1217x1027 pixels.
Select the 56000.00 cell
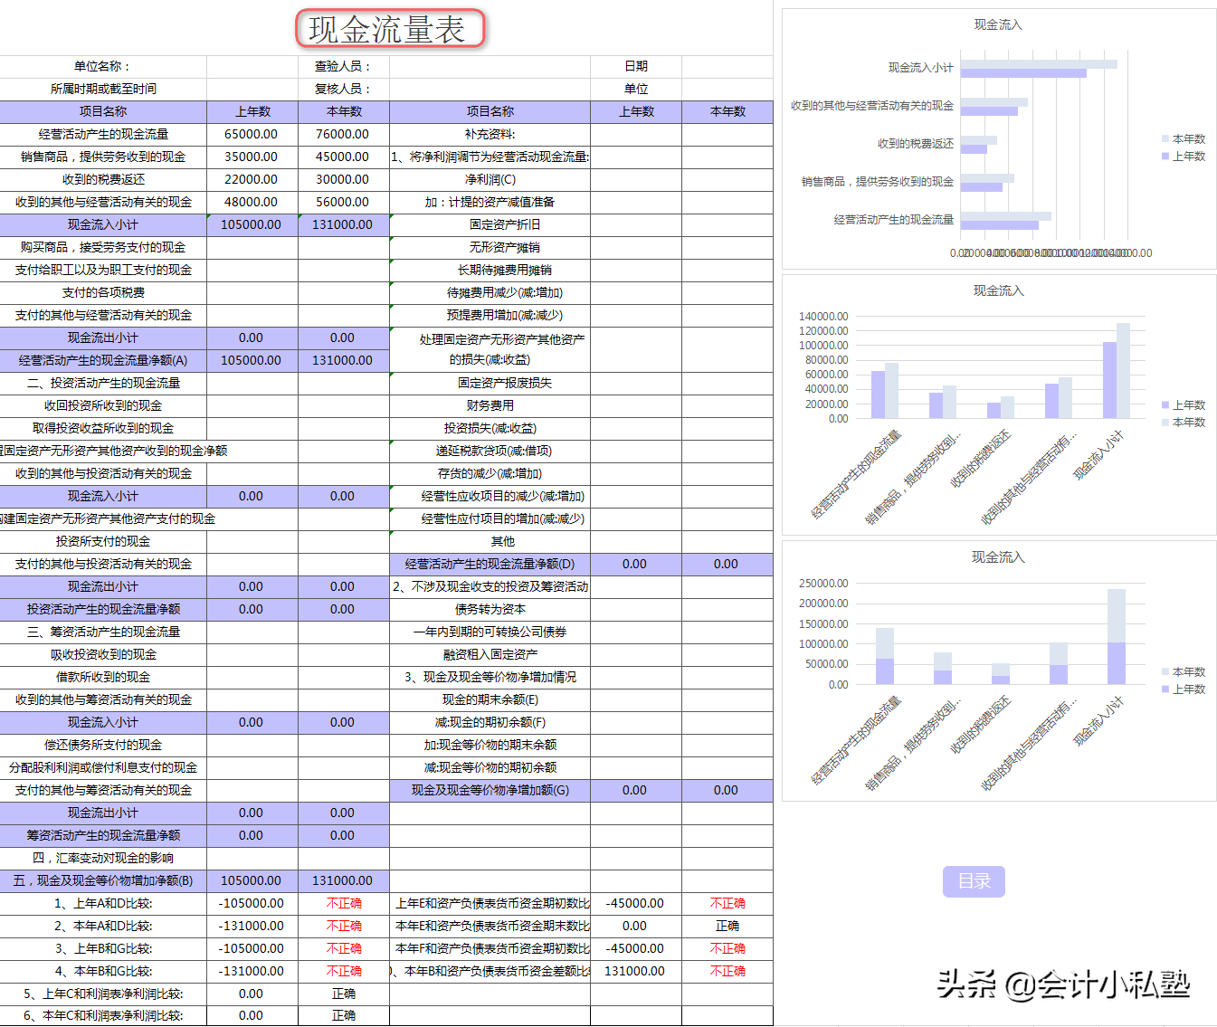point(344,202)
